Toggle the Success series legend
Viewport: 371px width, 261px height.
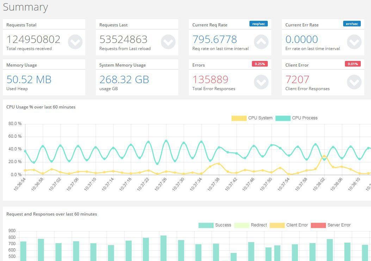pyautogui.click(x=215, y=225)
